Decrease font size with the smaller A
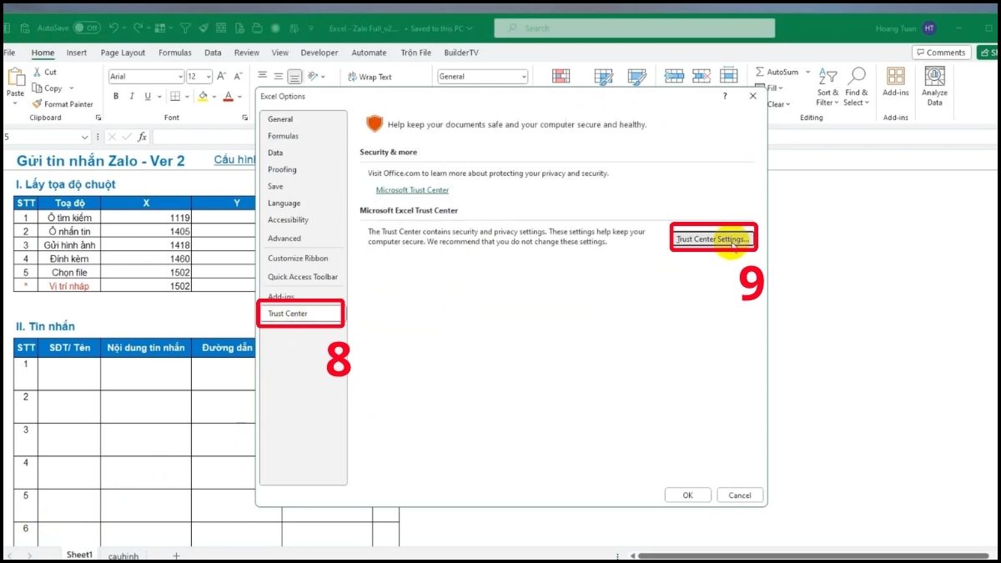Viewport: 1001px width, 563px height. (x=239, y=76)
